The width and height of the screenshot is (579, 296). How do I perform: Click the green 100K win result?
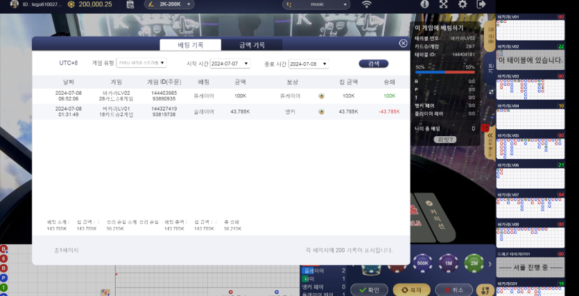[x=389, y=95]
